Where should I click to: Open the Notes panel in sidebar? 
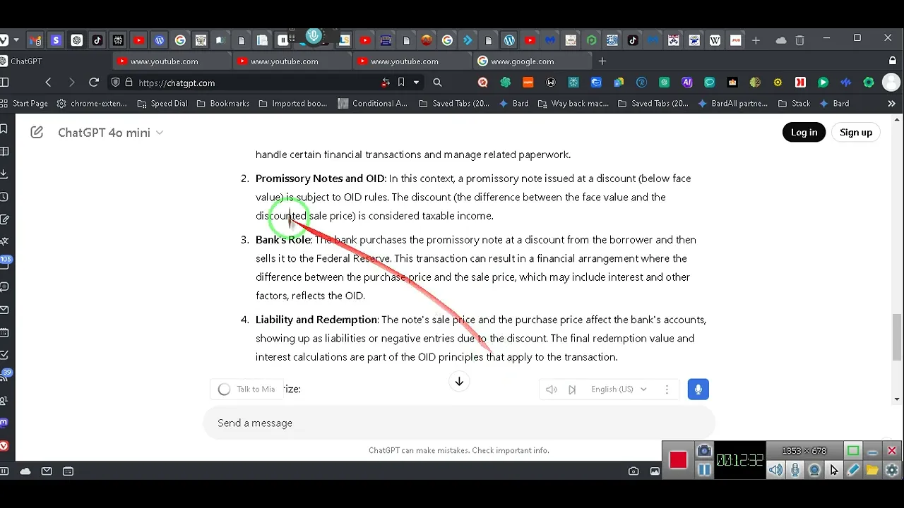[4, 219]
